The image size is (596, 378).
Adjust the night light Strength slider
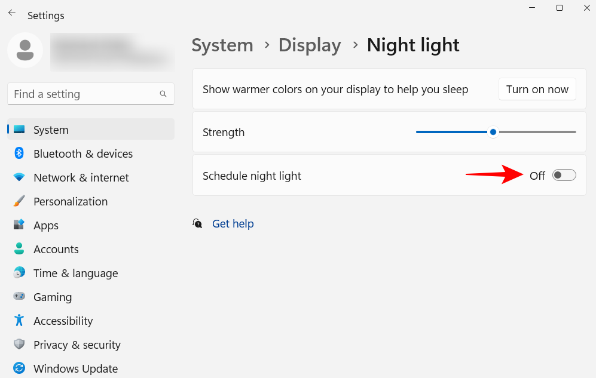tap(493, 132)
